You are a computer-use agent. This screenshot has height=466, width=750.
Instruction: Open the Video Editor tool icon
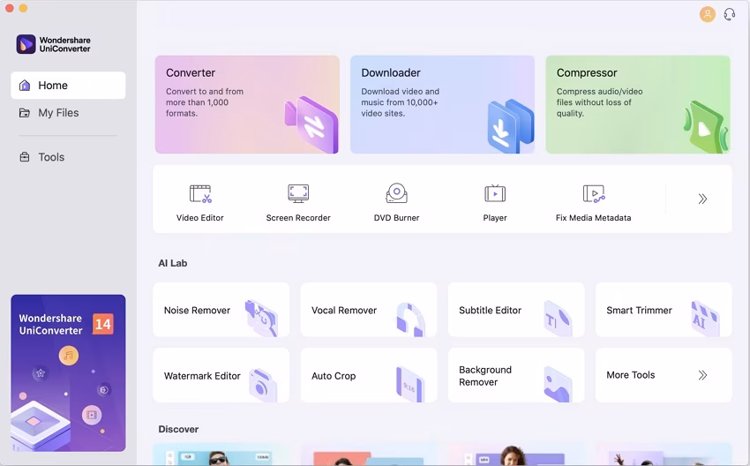pos(200,194)
